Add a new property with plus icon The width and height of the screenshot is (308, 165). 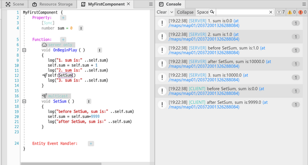tap(63, 18)
